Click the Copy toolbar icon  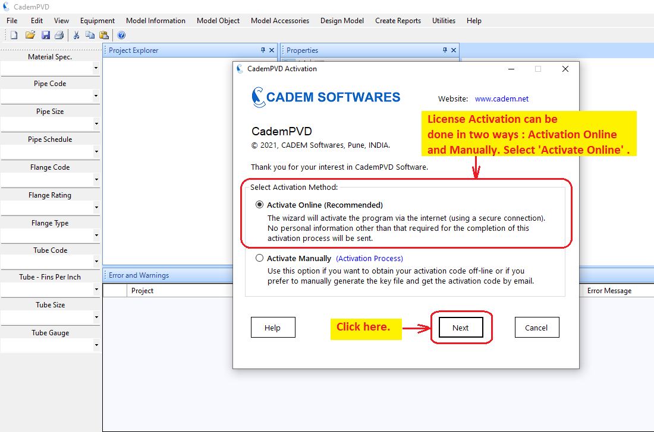[x=90, y=35]
